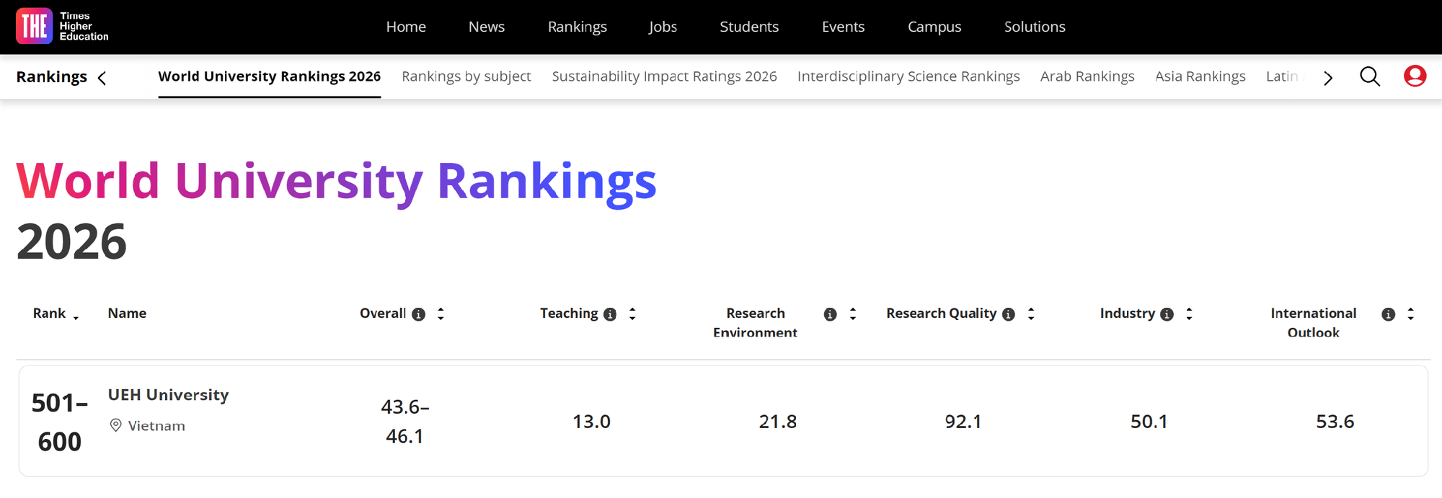Open the UEH University link
The height and width of the screenshot is (498, 1442).
coord(169,395)
